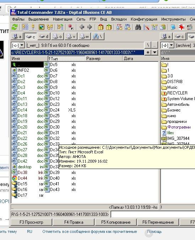Switch left panel to drive d
The height and width of the screenshot is (240, 195).
point(44,37)
